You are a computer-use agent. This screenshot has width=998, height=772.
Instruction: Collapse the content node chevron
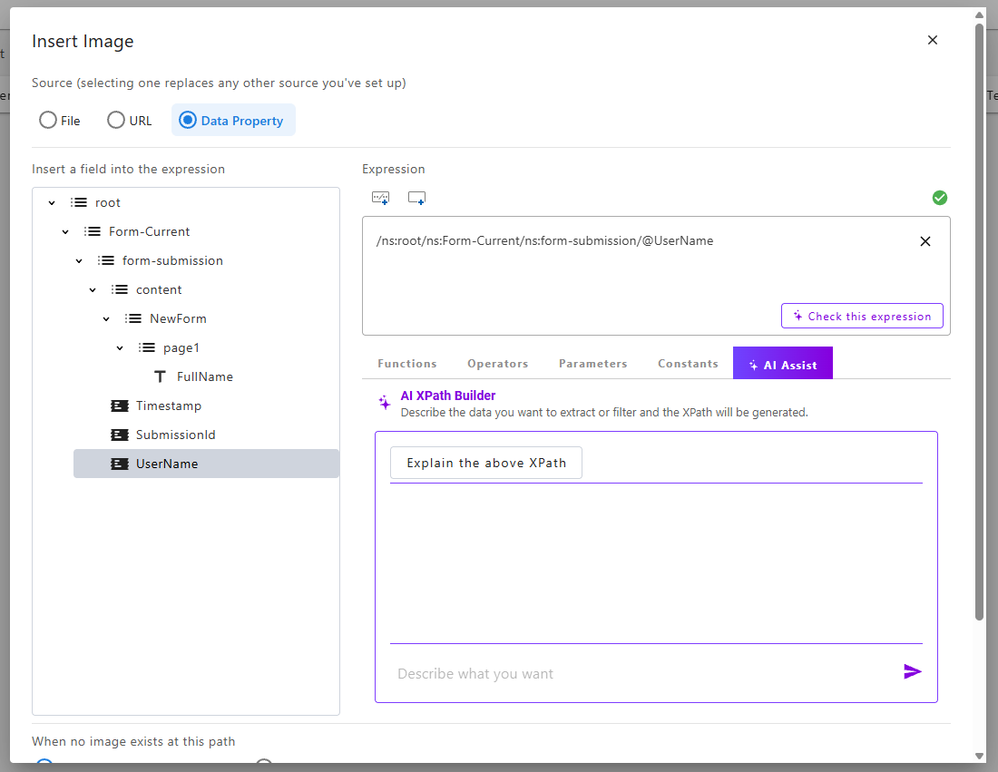(93, 290)
